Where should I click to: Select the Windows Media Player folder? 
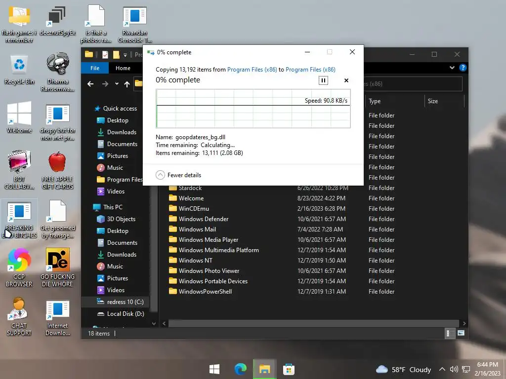(203, 240)
